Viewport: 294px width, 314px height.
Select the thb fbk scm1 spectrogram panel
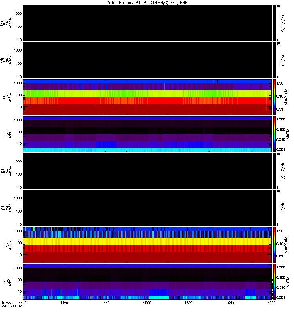[147, 134]
